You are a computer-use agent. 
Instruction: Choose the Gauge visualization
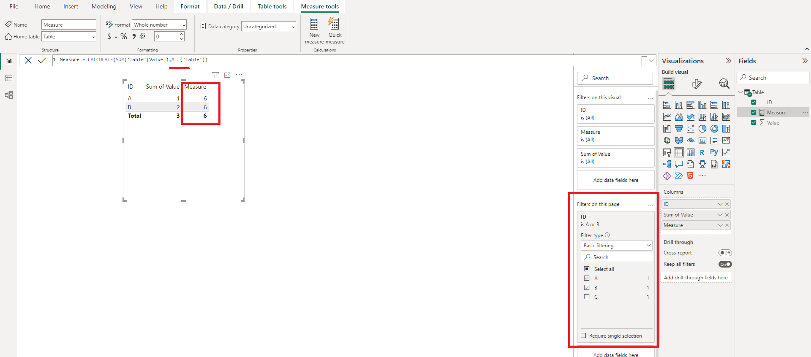click(691, 141)
